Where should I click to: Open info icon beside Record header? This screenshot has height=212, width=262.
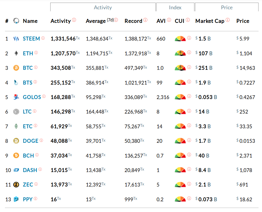tap(145, 20)
